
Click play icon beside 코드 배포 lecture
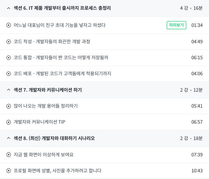(9, 74)
